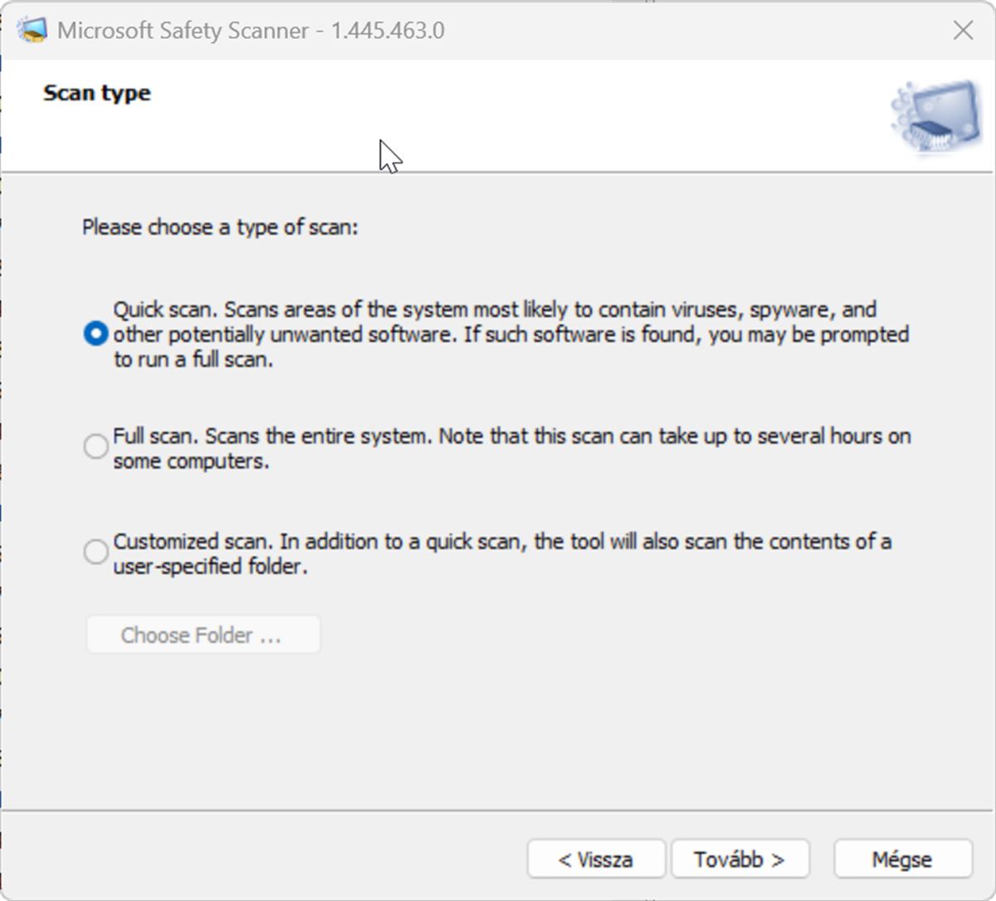Screen dimensions: 996x901
Task: Click the Full scan description text
Action: click(x=511, y=436)
